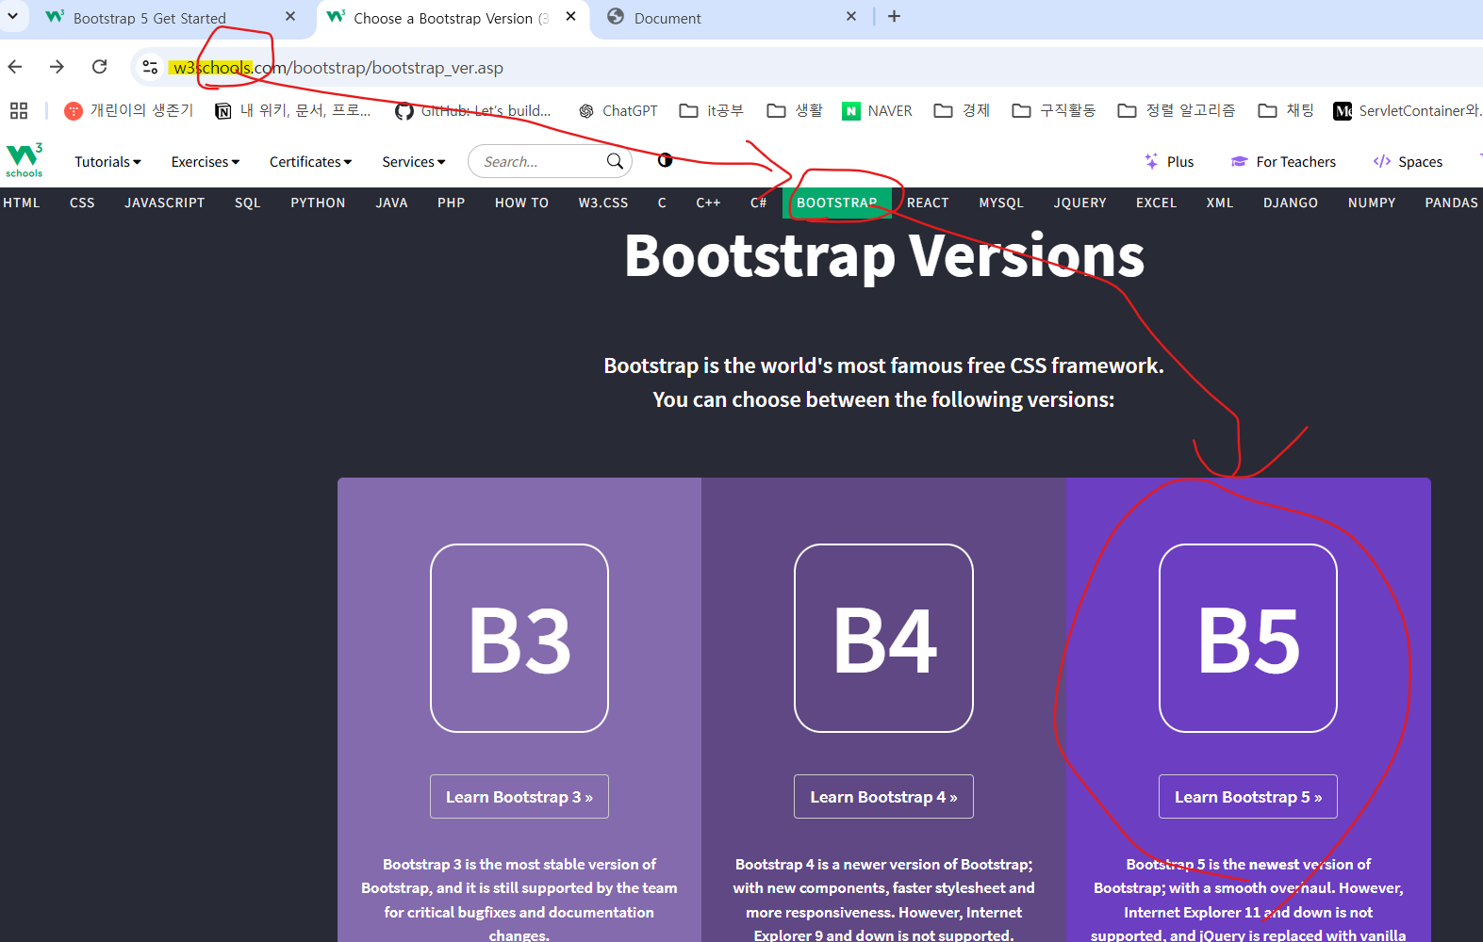Image resolution: width=1483 pixels, height=942 pixels.
Task: Select DJANGO in the topic bar
Action: click(x=1291, y=203)
